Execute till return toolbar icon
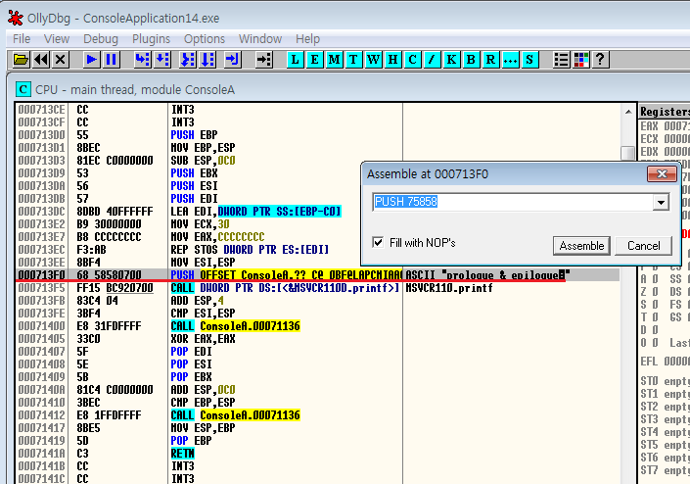690x484 pixels. [232, 60]
